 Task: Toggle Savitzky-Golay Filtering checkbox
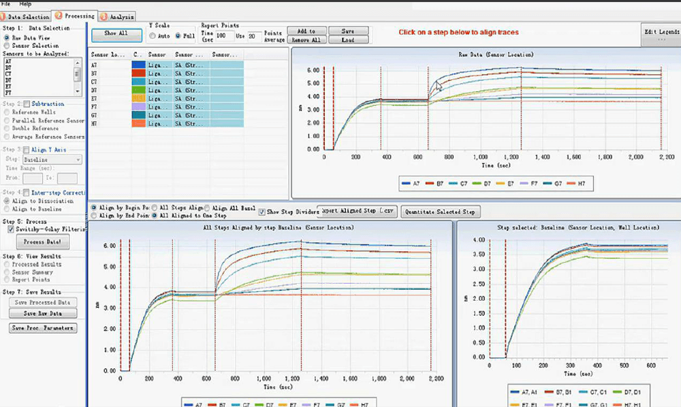tap(11, 229)
